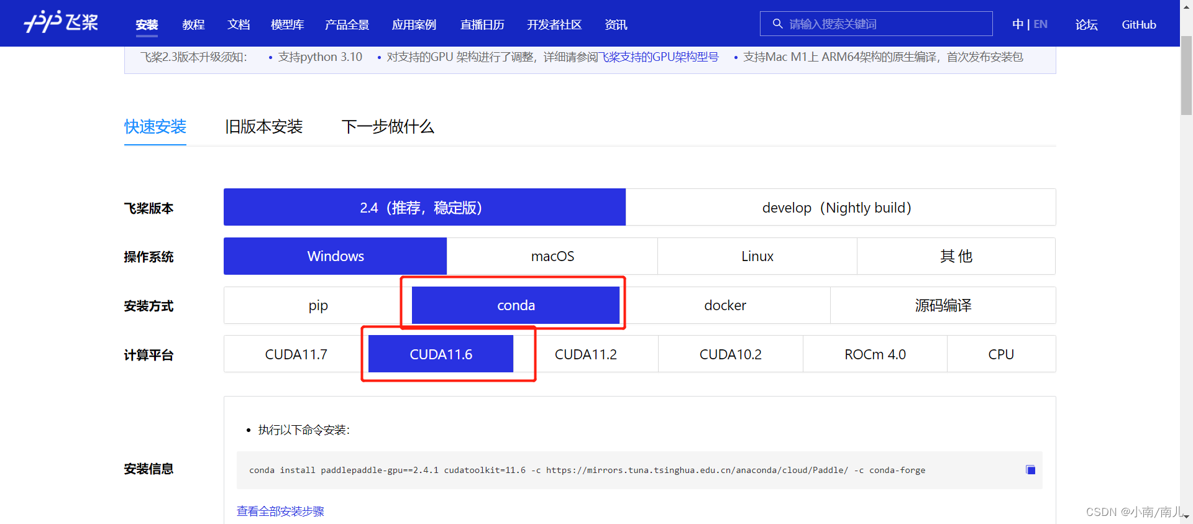The width and height of the screenshot is (1193, 524).
Task: Click the PaddlePaddle 飞桨 logo
Action: (x=61, y=22)
